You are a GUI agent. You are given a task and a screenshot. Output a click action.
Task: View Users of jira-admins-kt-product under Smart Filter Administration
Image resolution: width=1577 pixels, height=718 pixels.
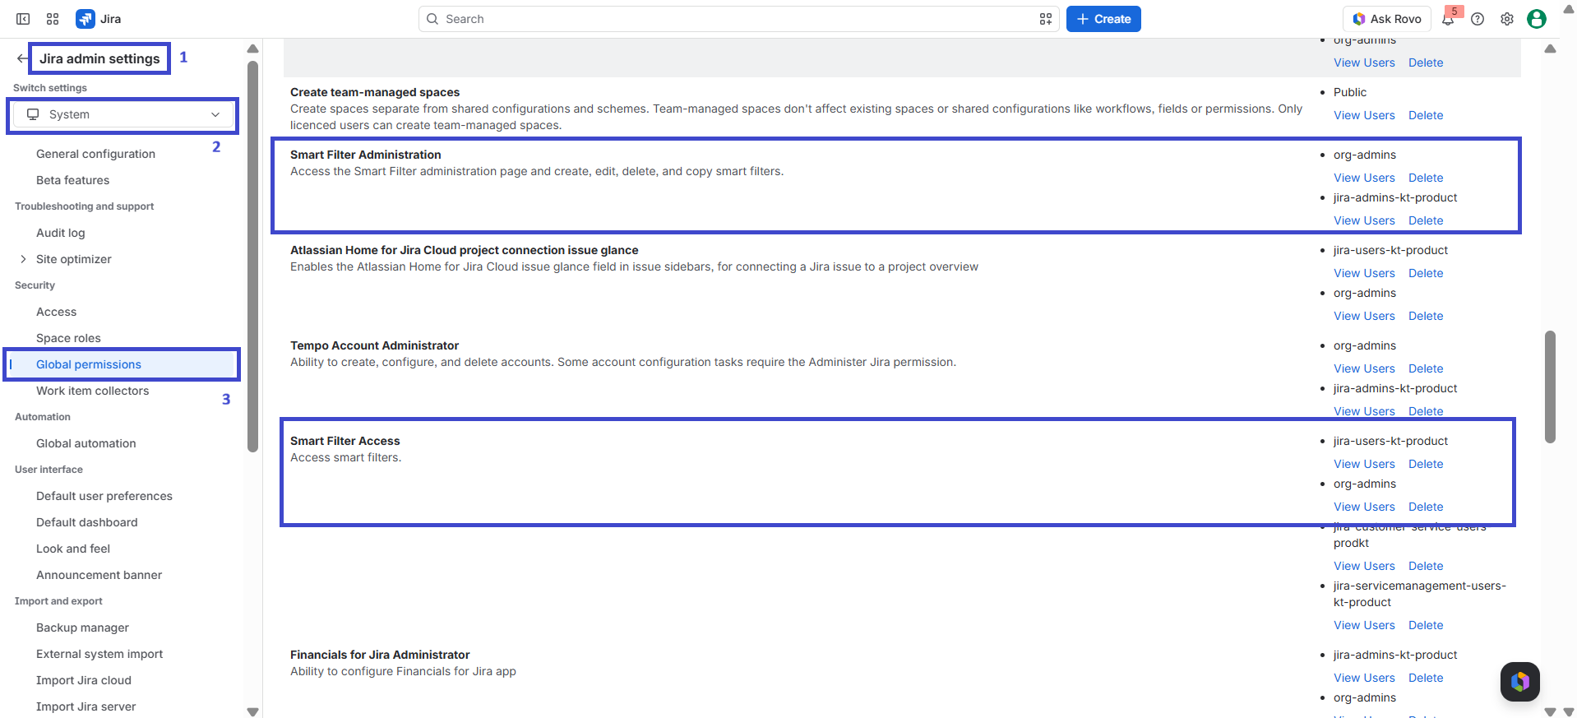(1364, 220)
